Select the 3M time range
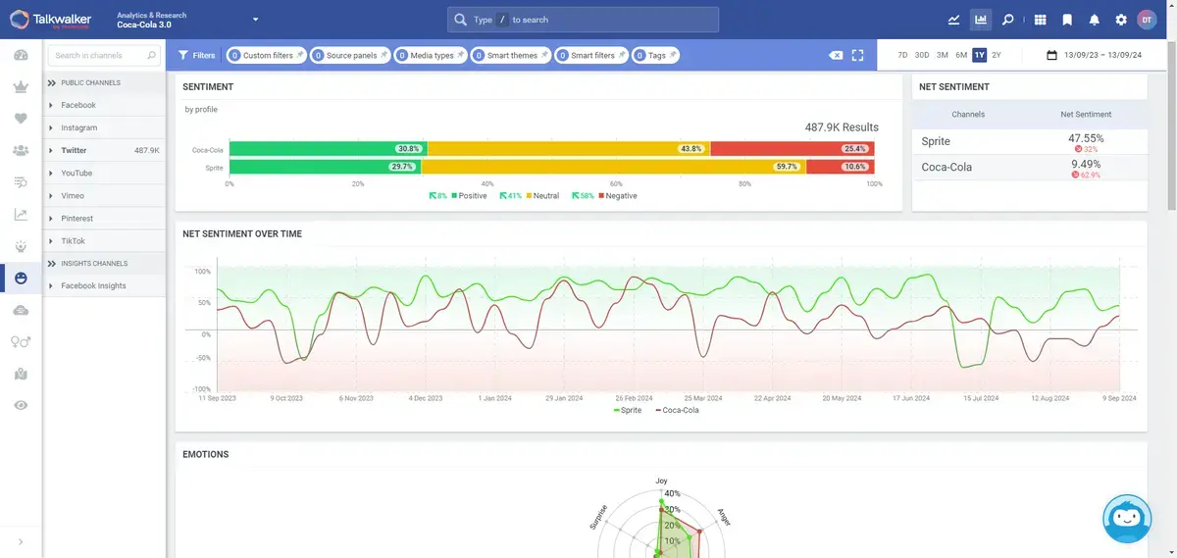This screenshot has height=558, width=1177. (x=943, y=55)
